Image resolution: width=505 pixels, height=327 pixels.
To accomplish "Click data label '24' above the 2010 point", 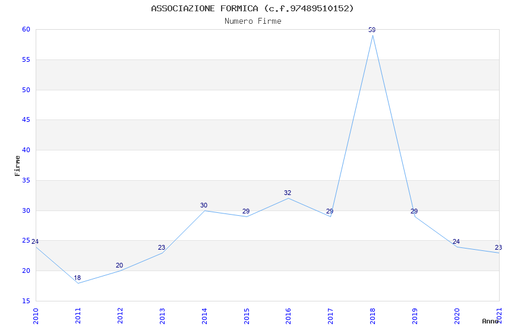I will (x=35, y=241).
